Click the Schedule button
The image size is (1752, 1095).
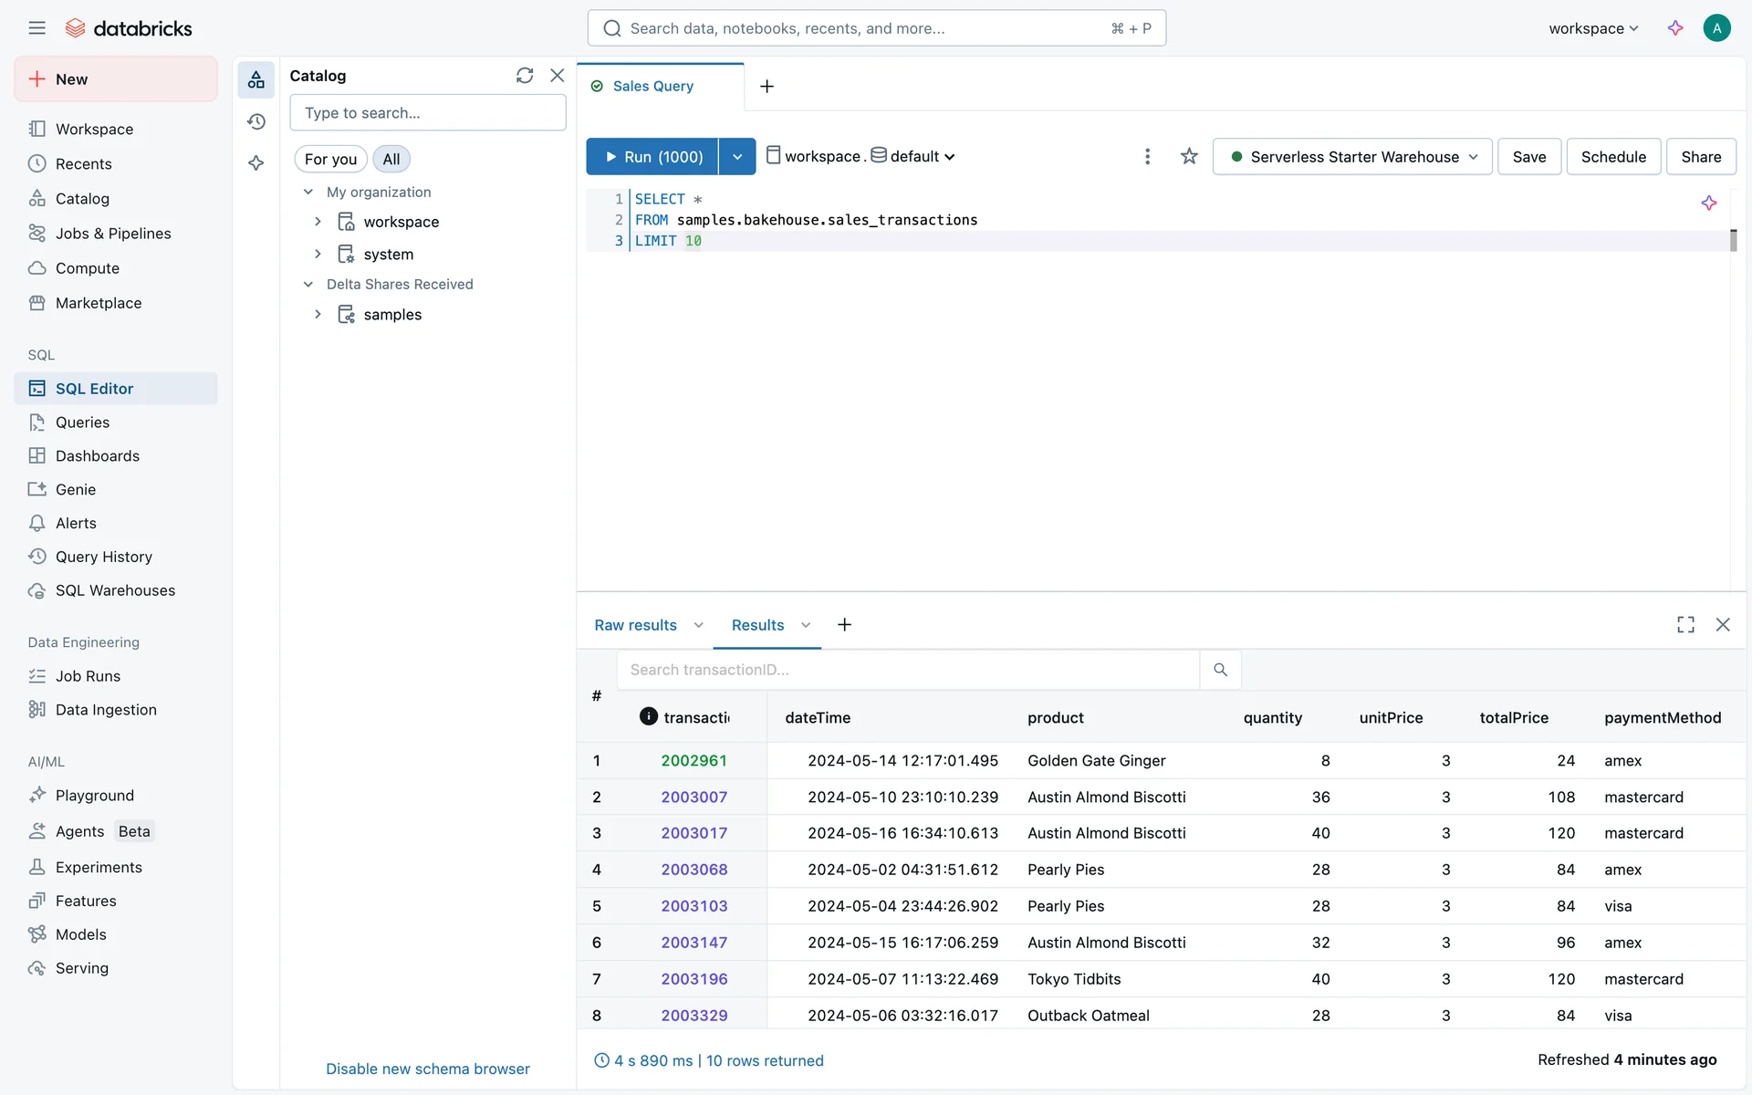click(1612, 157)
